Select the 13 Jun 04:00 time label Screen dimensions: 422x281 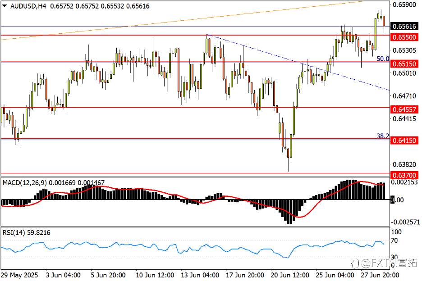click(x=200, y=275)
